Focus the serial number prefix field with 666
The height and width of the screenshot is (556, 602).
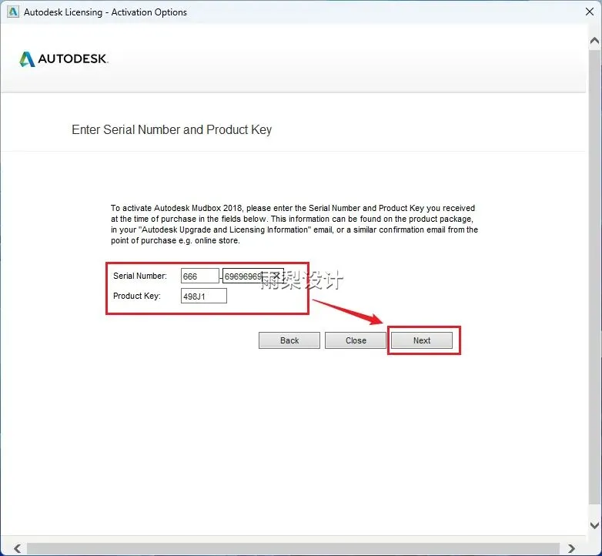click(199, 276)
